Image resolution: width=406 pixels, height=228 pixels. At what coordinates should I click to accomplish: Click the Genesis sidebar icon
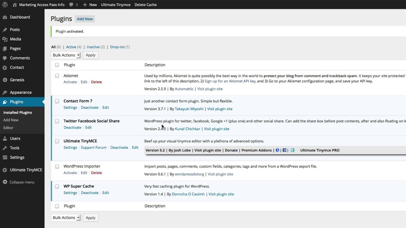point(5,80)
